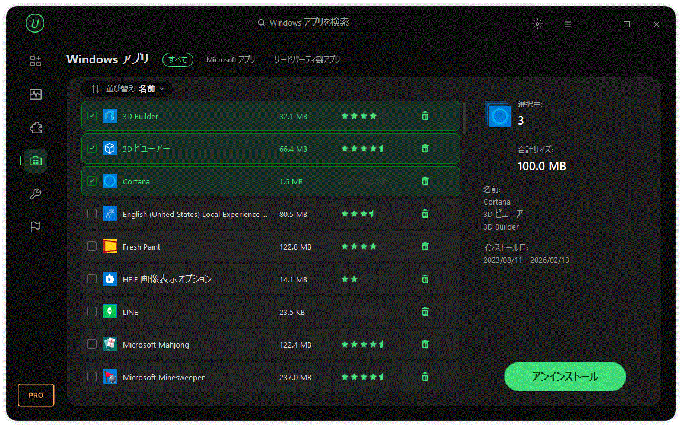Click the English Local Experience app icon
Viewport: 682px width, 427px height.
(x=110, y=213)
